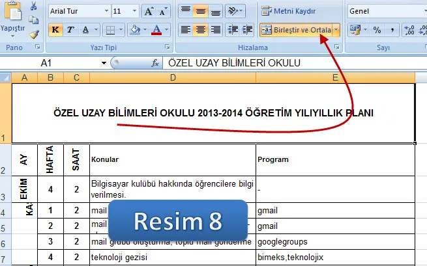Screen dimensions: 427x266
Task: Click the text orientation icon
Action: (234, 11)
